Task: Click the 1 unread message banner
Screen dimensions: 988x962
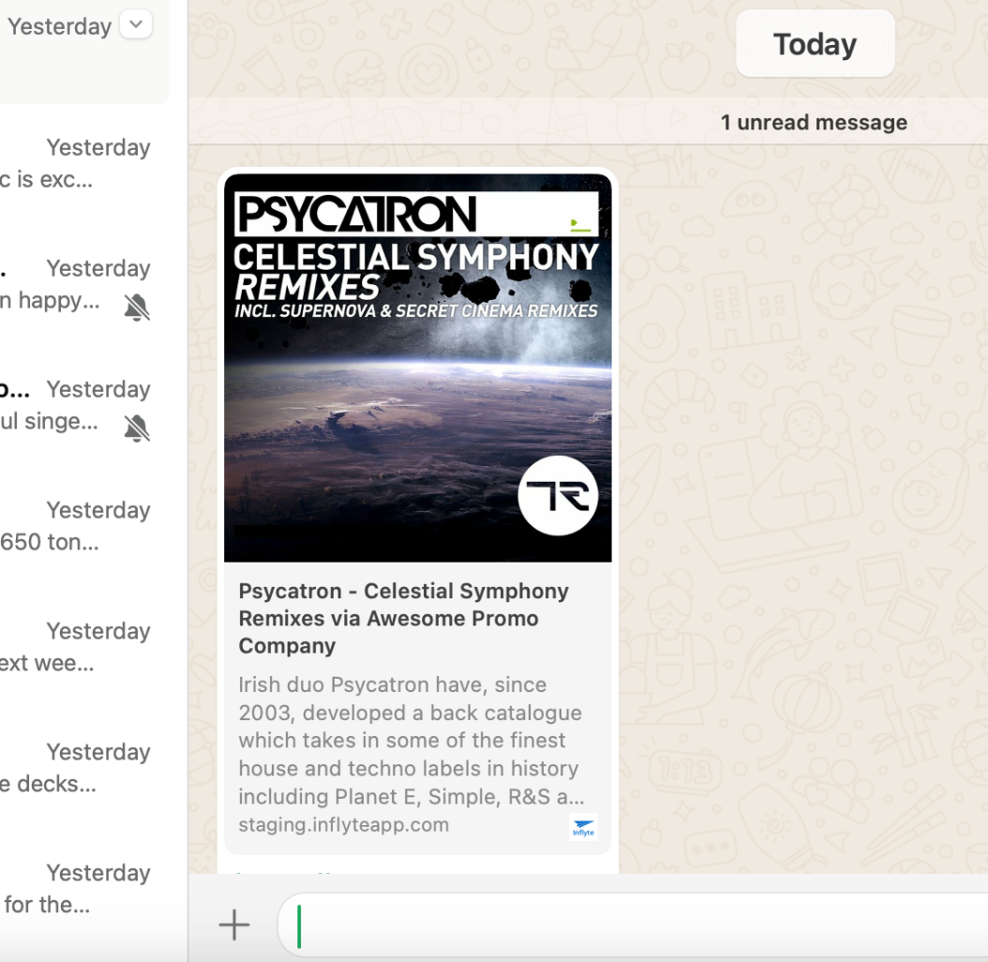Action: point(814,122)
